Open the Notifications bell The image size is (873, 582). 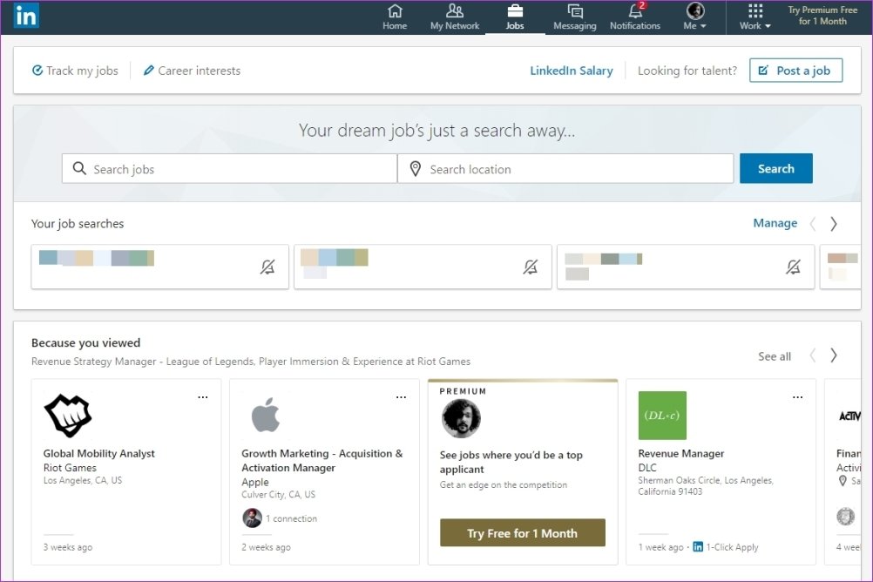click(x=635, y=17)
